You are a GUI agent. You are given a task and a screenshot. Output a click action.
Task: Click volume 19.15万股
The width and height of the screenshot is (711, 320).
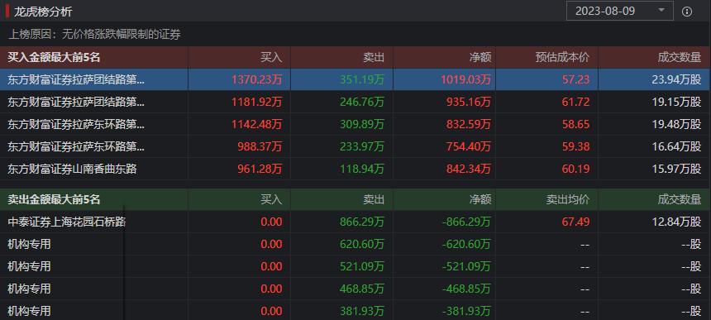point(676,102)
